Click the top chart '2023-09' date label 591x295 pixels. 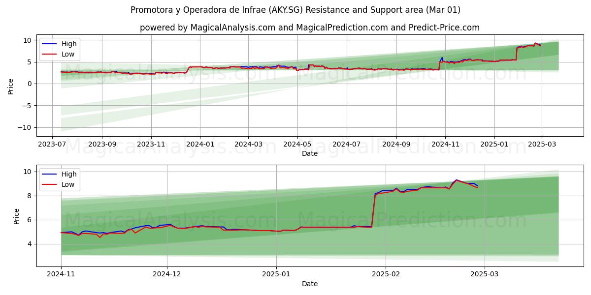pyautogui.click(x=102, y=144)
